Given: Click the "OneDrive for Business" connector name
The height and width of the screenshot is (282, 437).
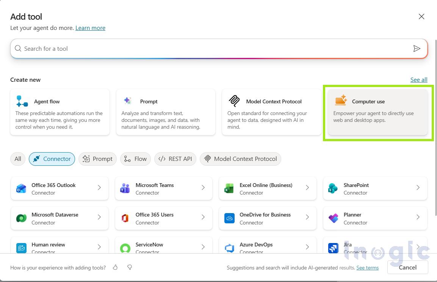Looking at the screenshot, I should pos(265,215).
